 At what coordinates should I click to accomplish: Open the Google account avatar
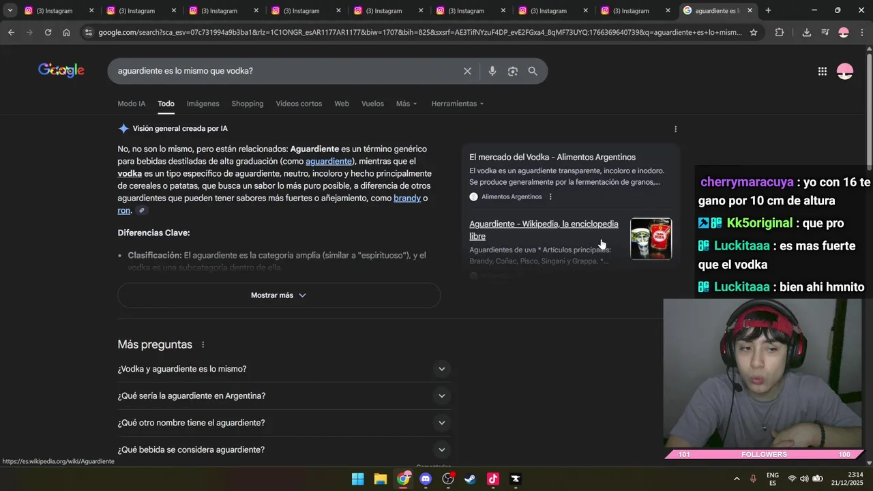(x=845, y=71)
